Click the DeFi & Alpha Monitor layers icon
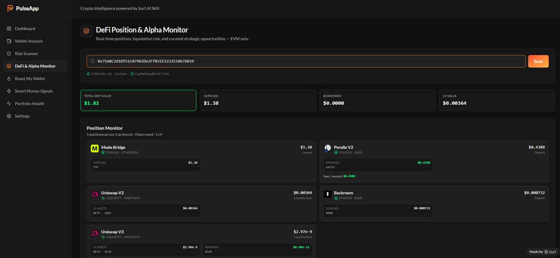 click(9, 66)
